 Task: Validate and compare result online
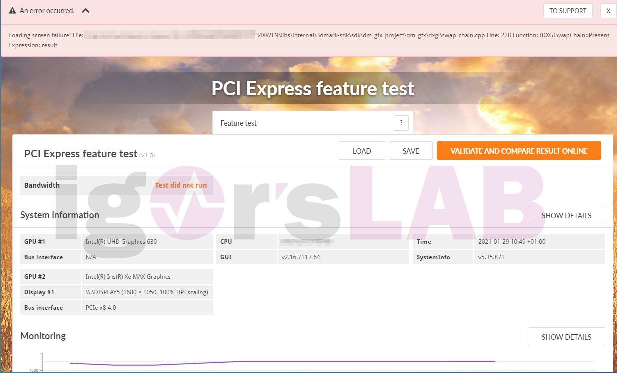(x=519, y=151)
